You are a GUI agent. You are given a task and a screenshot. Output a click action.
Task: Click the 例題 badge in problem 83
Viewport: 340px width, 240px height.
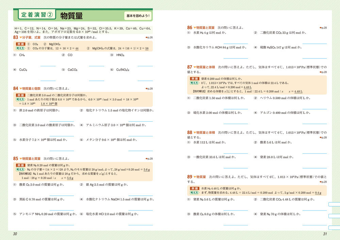(x=21, y=44)
